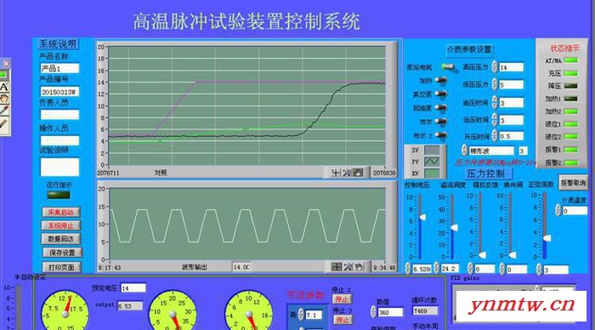
Task: Select the hand scroll tool in palette
Action: (4, 99)
